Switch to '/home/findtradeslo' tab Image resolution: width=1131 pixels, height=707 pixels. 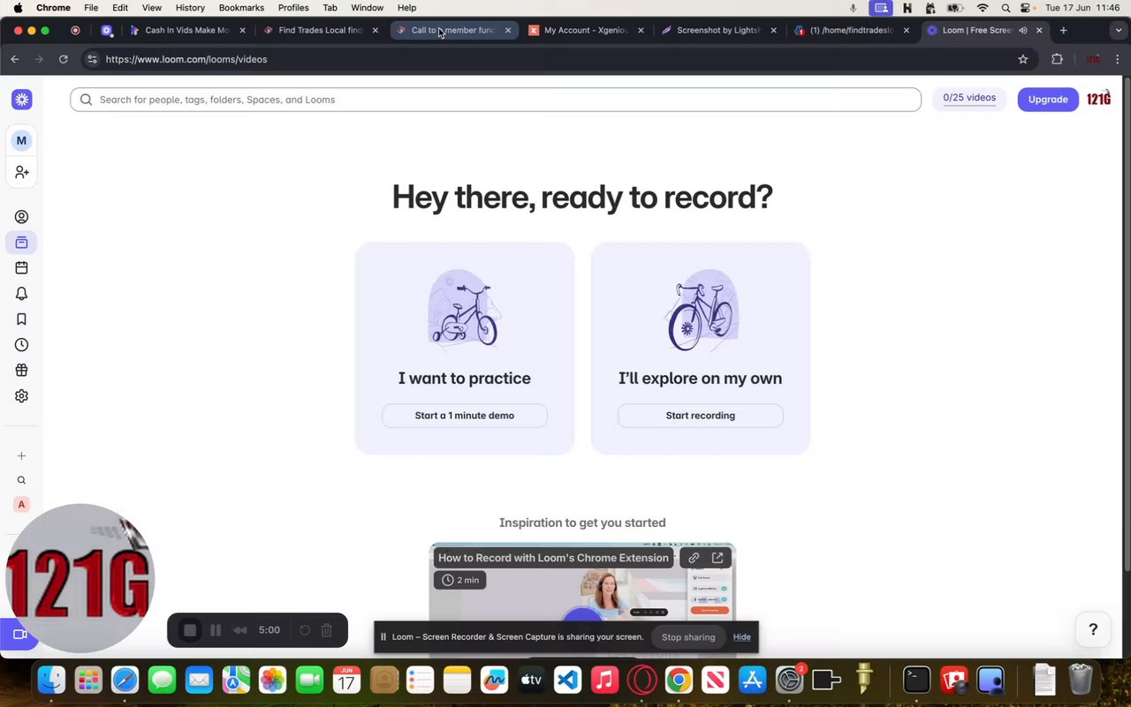(x=852, y=30)
